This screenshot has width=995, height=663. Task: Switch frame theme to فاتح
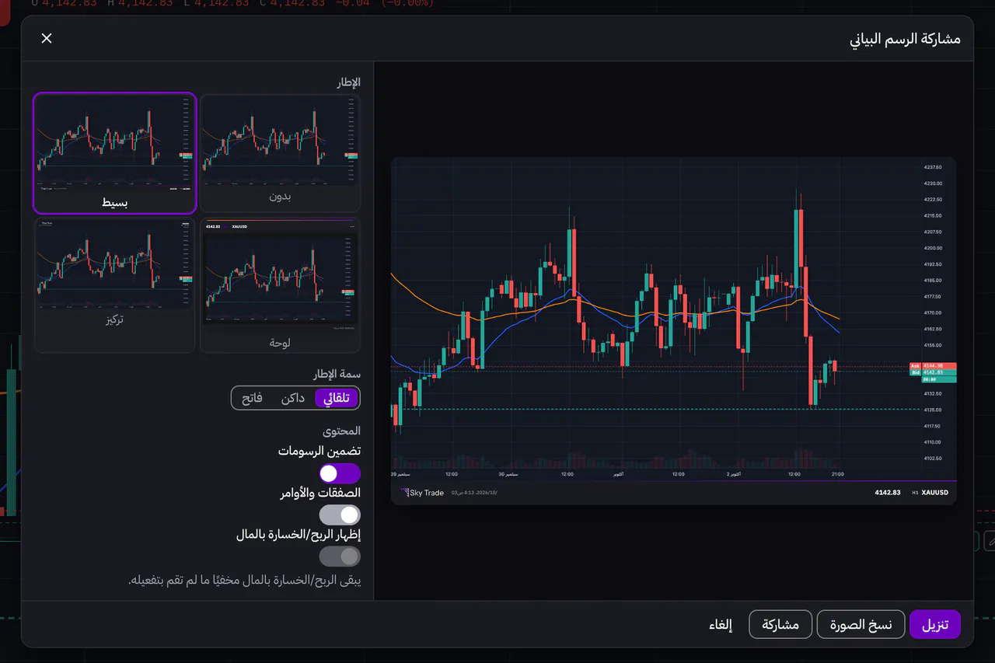point(252,398)
